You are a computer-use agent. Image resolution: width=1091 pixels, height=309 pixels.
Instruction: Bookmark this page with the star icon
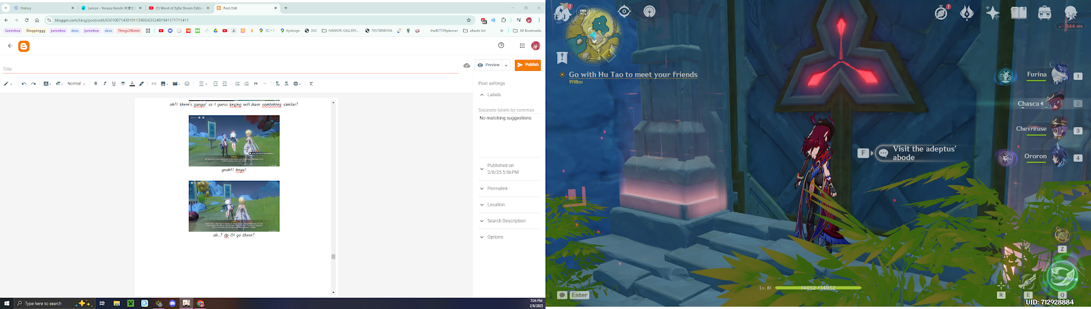(468, 20)
